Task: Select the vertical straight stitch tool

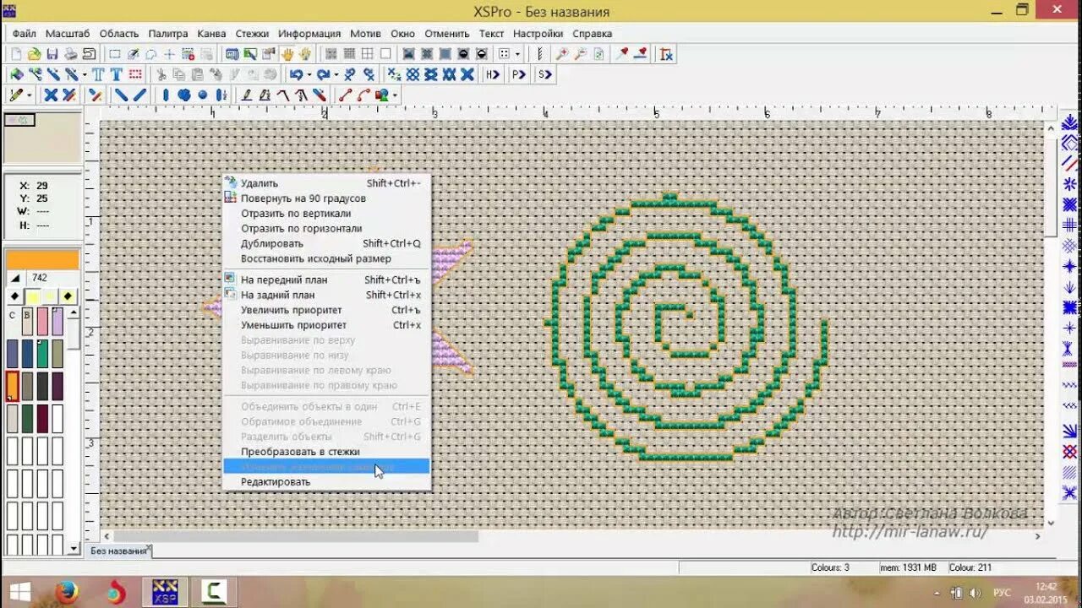Action: [166, 95]
